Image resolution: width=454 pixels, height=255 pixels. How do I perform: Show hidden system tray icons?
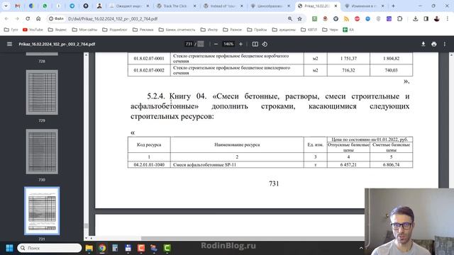click(x=361, y=248)
